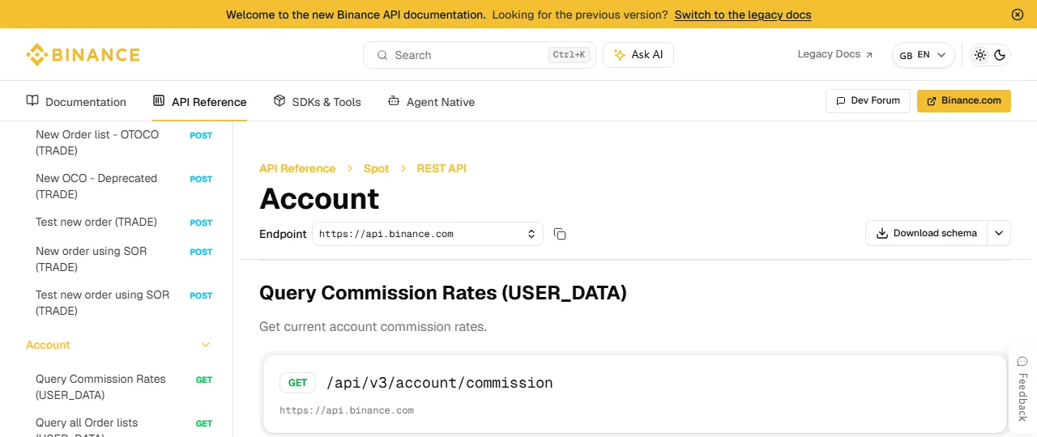
Task: Click the Download schema button
Action: pyautogui.click(x=926, y=233)
